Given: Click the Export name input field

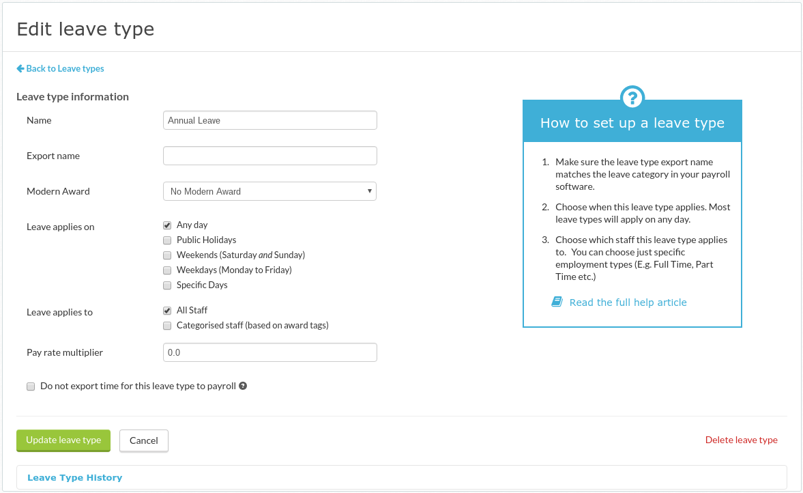Looking at the screenshot, I should pyautogui.click(x=269, y=156).
